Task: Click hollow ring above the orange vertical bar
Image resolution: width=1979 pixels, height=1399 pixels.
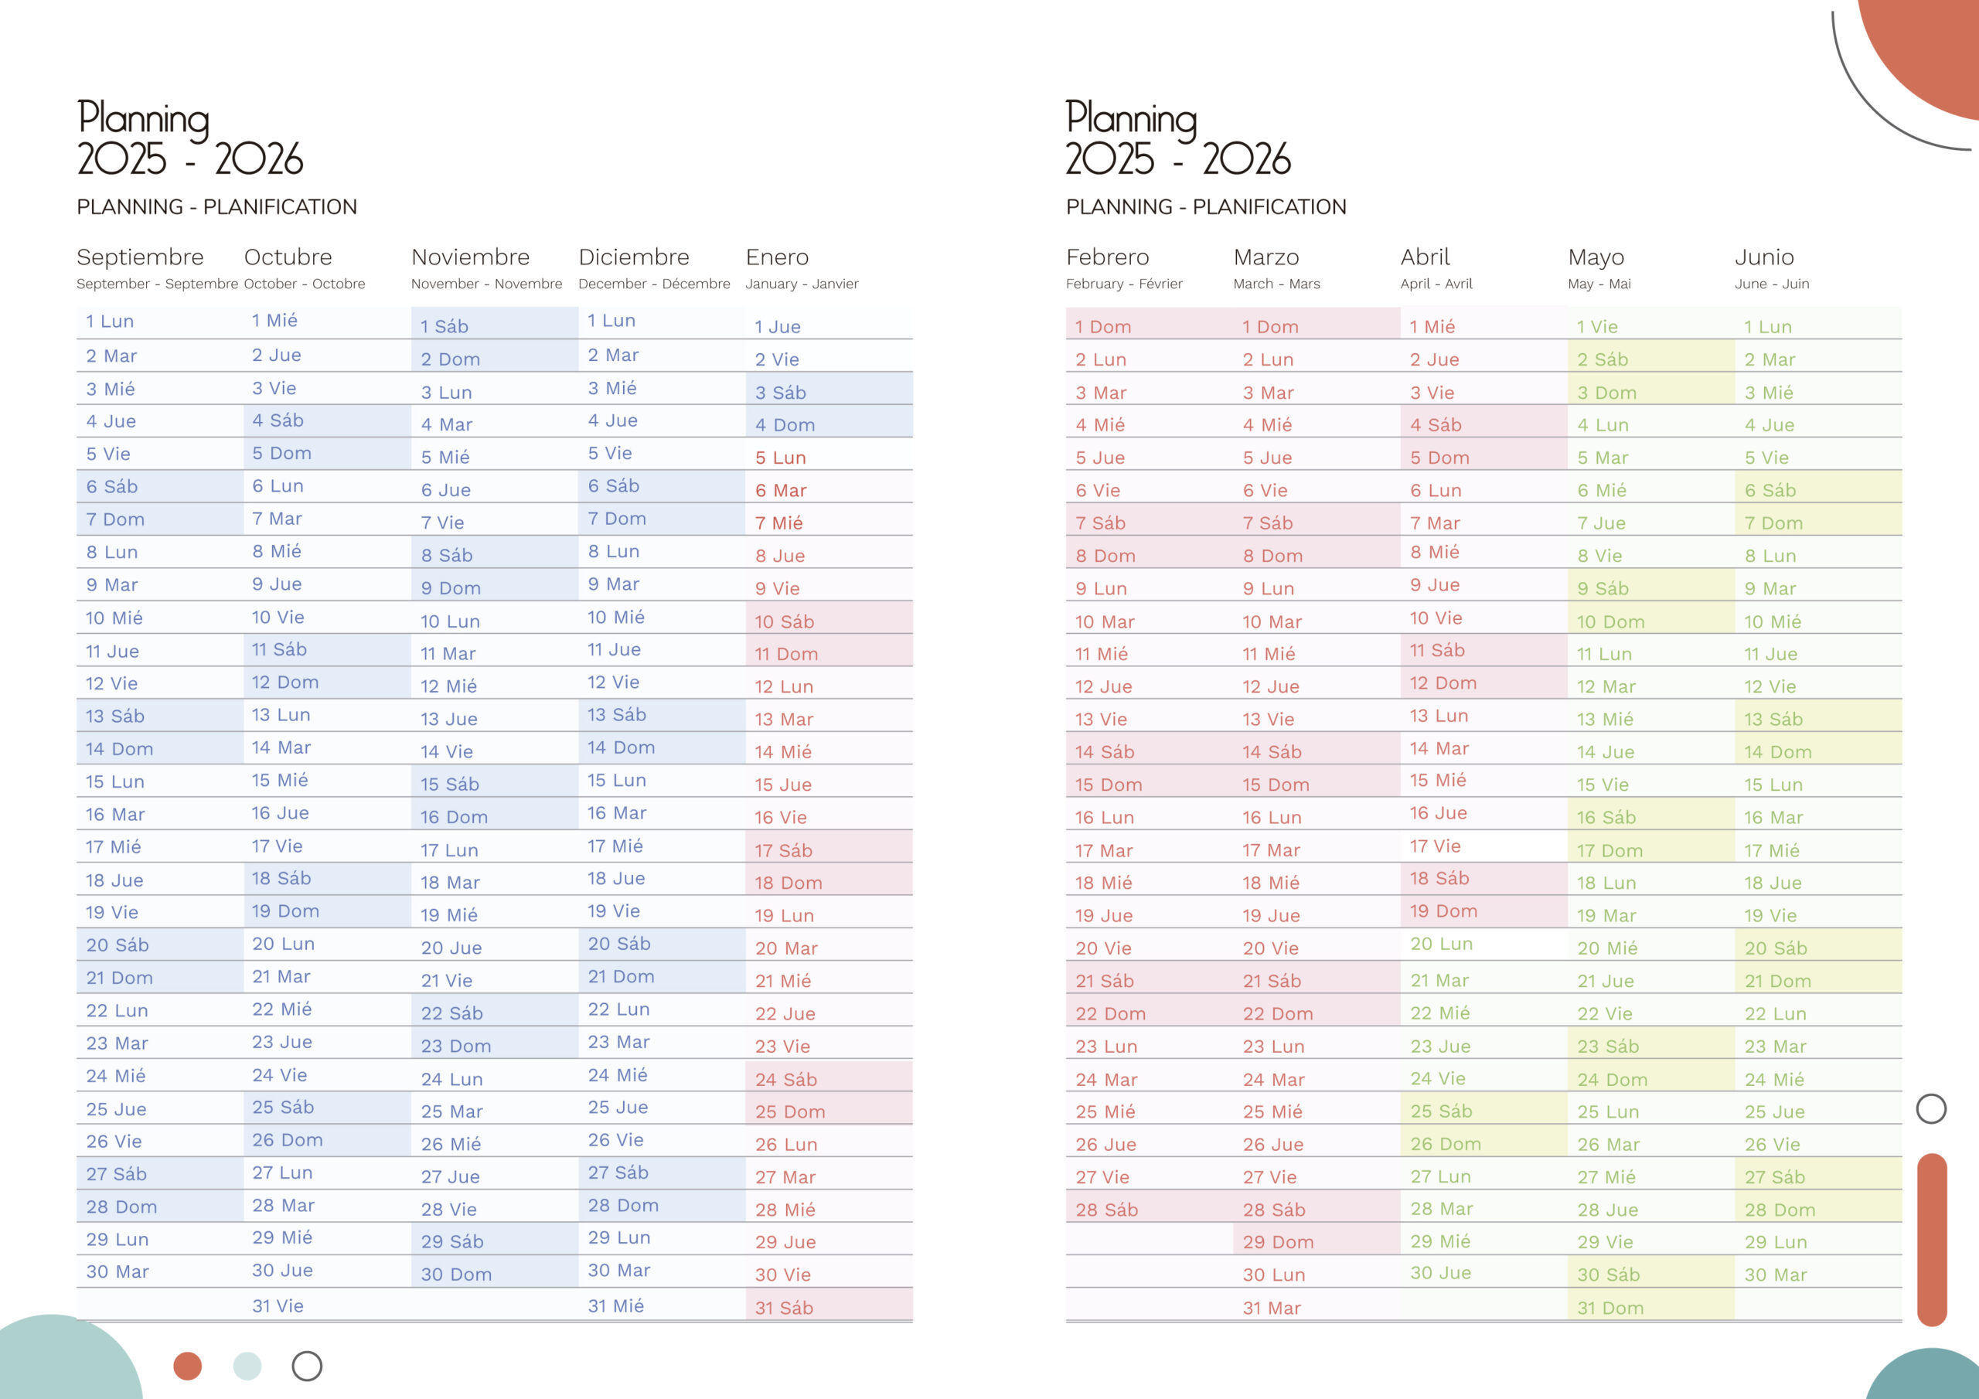Action: coord(1931,1108)
